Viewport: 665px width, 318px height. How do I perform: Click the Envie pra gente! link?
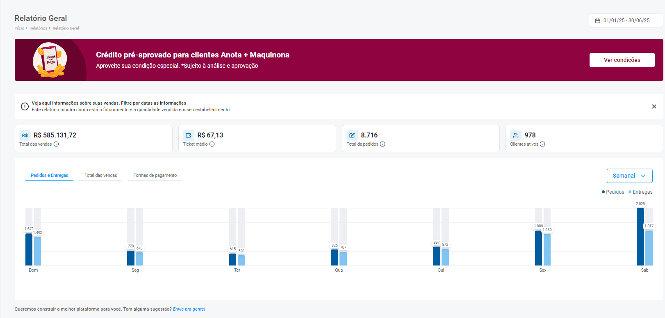(x=189, y=309)
